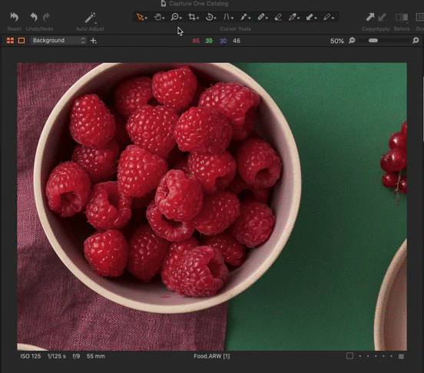
Task: Switch to single image viewer mode
Action: [x=22, y=41]
